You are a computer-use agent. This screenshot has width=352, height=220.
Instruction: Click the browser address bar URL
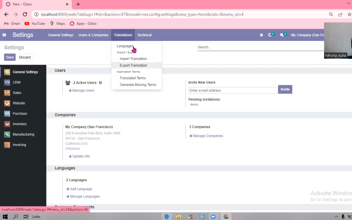[142, 14]
